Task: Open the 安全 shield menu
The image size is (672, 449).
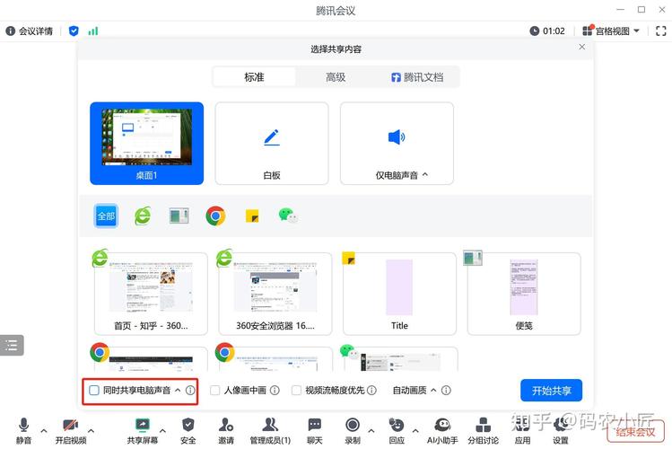Action: pyautogui.click(x=188, y=430)
